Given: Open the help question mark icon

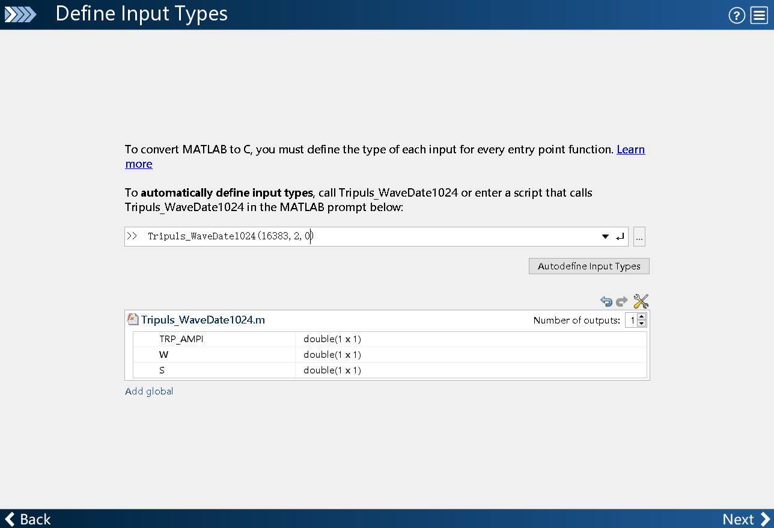Looking at the screenshot, I should tap(737, 16).
